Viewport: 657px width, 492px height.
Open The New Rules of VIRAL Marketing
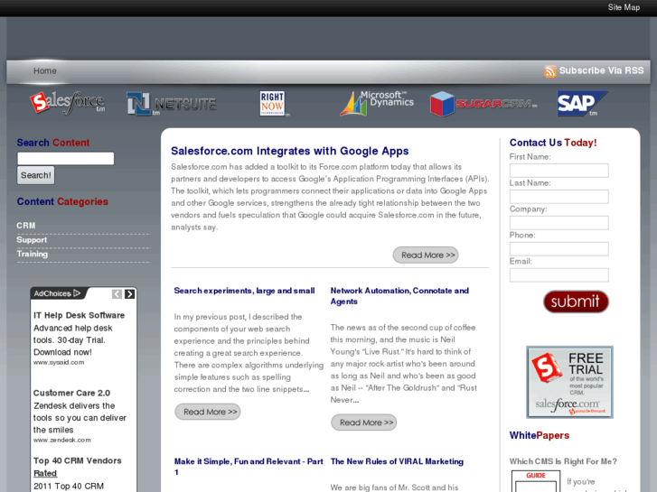click(397, 461)
